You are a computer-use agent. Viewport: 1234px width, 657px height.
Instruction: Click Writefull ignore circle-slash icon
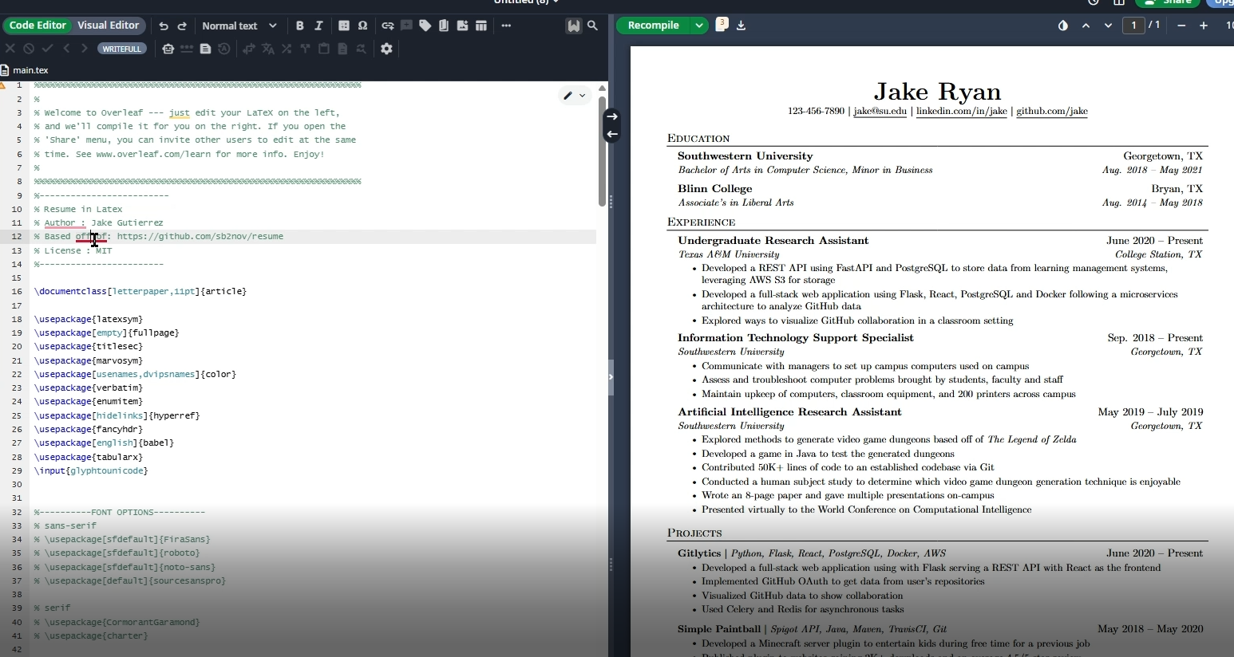(x=29, y=49)
